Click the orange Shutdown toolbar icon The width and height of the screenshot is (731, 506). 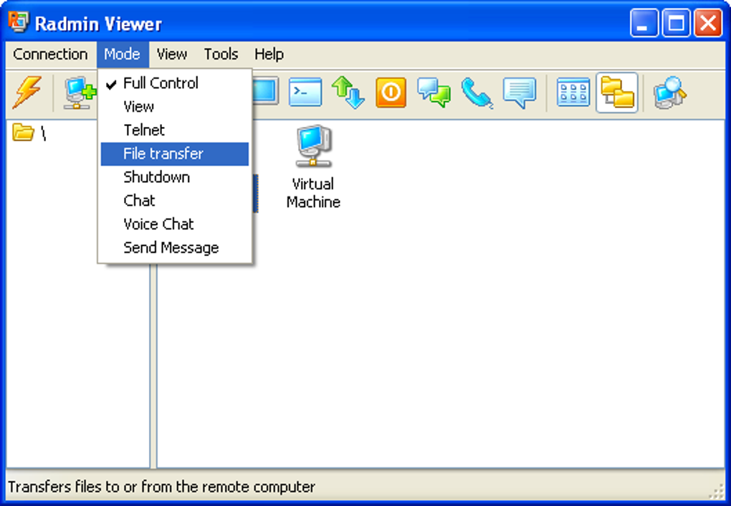pos(391,92)
